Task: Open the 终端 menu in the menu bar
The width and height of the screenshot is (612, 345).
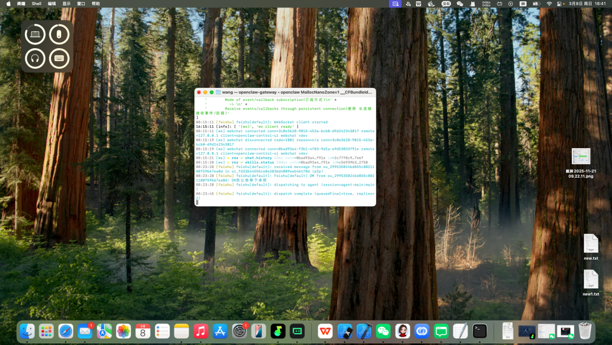Action: [21, 3]
